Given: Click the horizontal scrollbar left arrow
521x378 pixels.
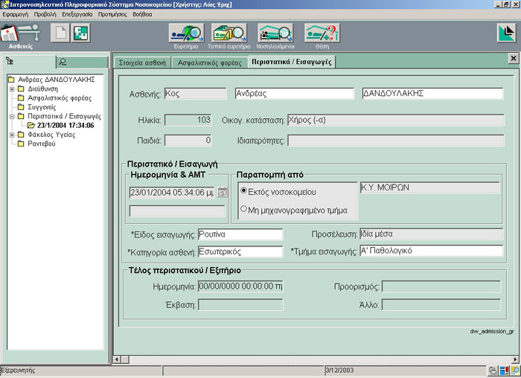Looking at the screenshot, I should tap(117, 359).
